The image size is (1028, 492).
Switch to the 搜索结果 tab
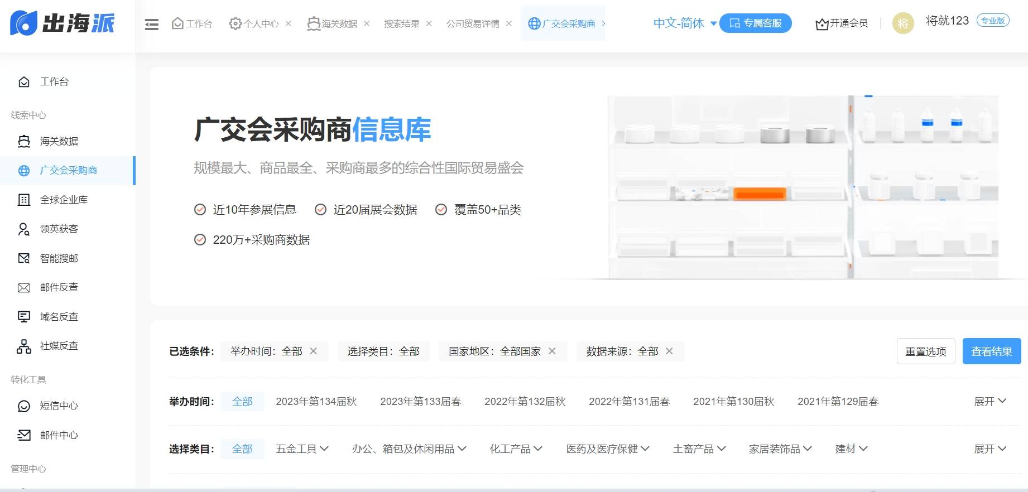pyautogui.click(x=401, y=23)
